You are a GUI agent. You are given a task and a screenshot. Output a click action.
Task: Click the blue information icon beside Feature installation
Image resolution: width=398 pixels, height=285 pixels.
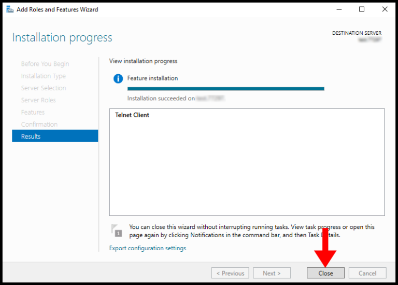[118, 79]
